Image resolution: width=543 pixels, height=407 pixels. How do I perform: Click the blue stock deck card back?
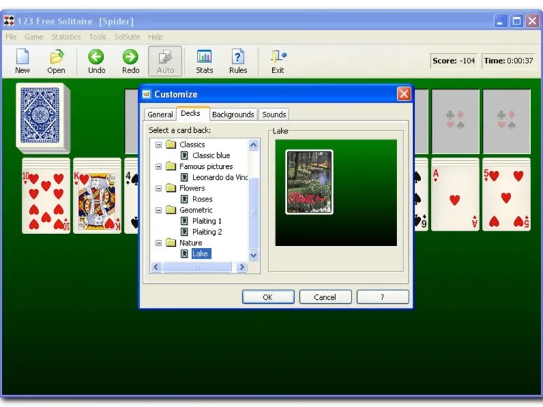40,115
